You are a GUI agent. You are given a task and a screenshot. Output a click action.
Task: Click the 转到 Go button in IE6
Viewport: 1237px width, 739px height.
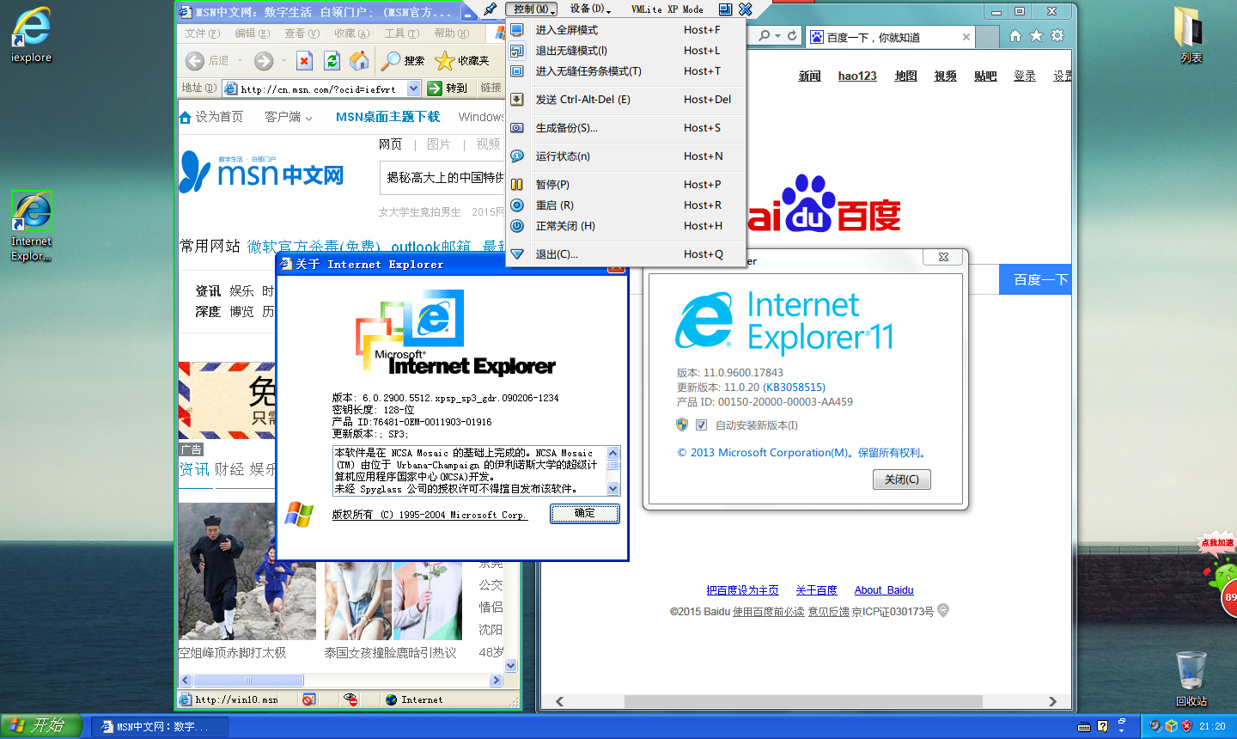tap(448, 89)
